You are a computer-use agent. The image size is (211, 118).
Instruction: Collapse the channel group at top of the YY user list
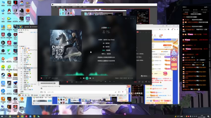pyautogui.click(x=20, y=46)
